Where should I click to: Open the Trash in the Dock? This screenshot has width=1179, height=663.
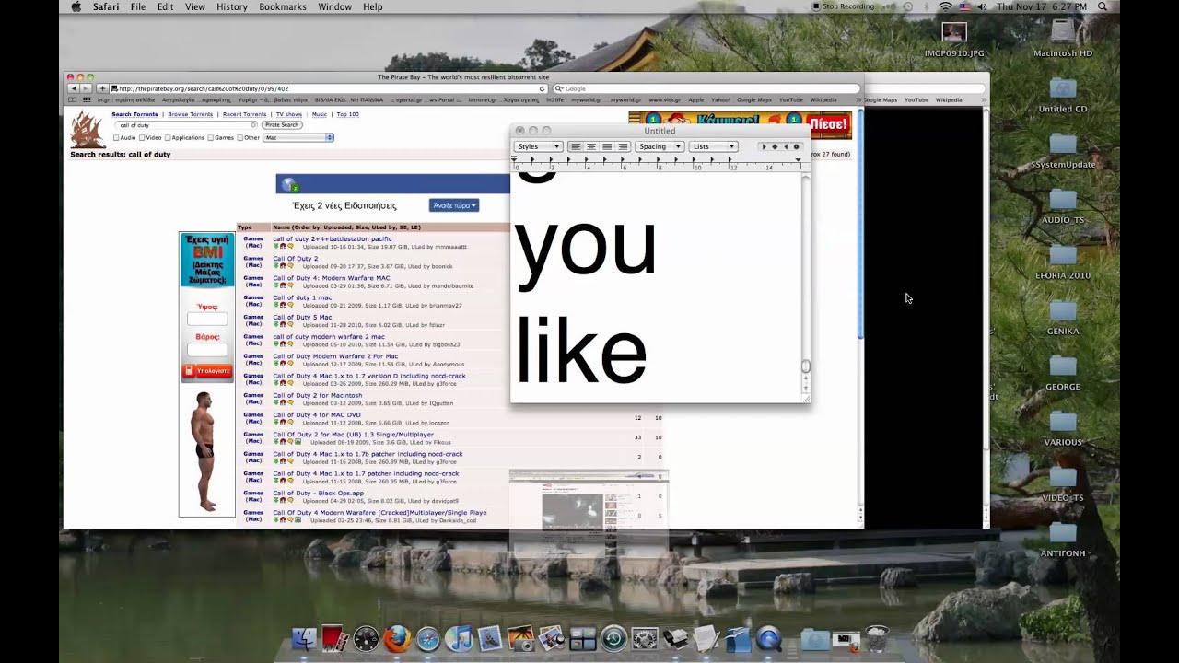877,637
